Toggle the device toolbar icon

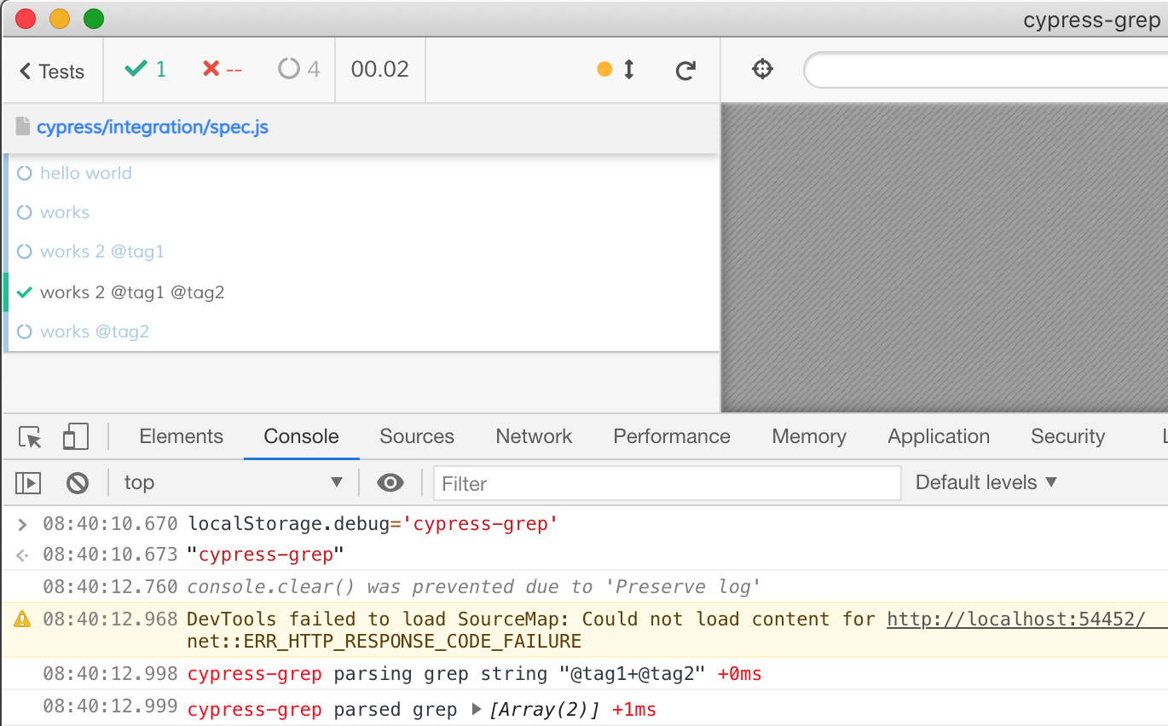[76, 437]
